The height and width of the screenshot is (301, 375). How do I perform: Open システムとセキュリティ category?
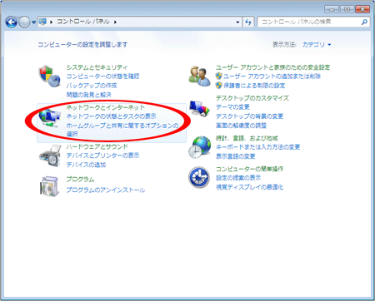click(x=97, y=67)
